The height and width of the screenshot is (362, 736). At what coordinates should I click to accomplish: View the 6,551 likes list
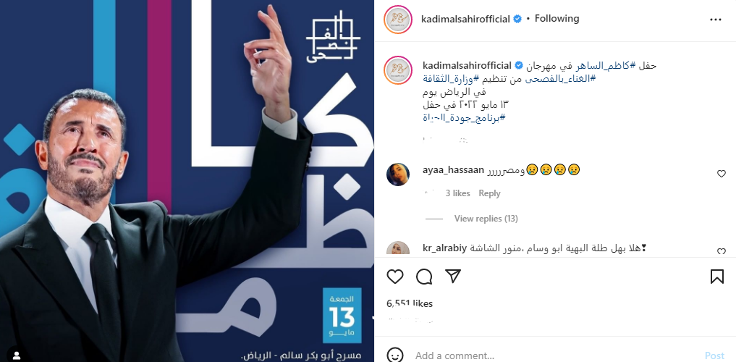coord(410,304)
